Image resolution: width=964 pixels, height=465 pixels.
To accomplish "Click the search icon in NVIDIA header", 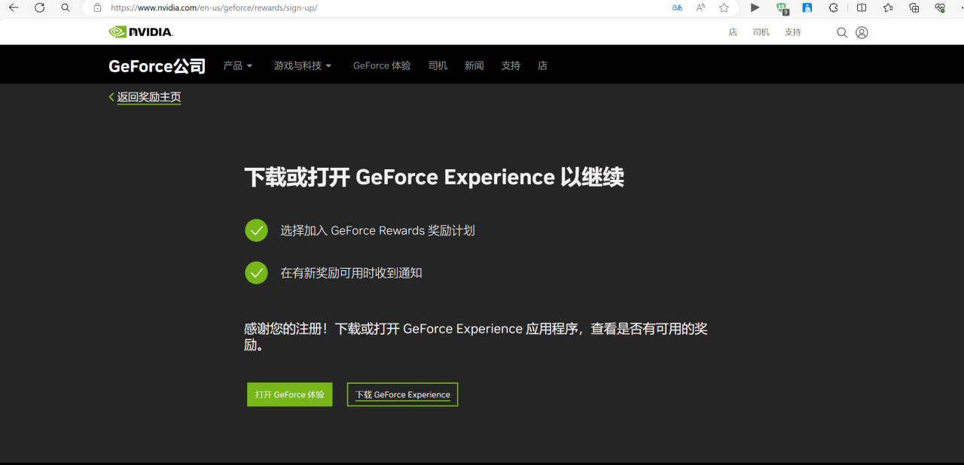I will 842,32.
